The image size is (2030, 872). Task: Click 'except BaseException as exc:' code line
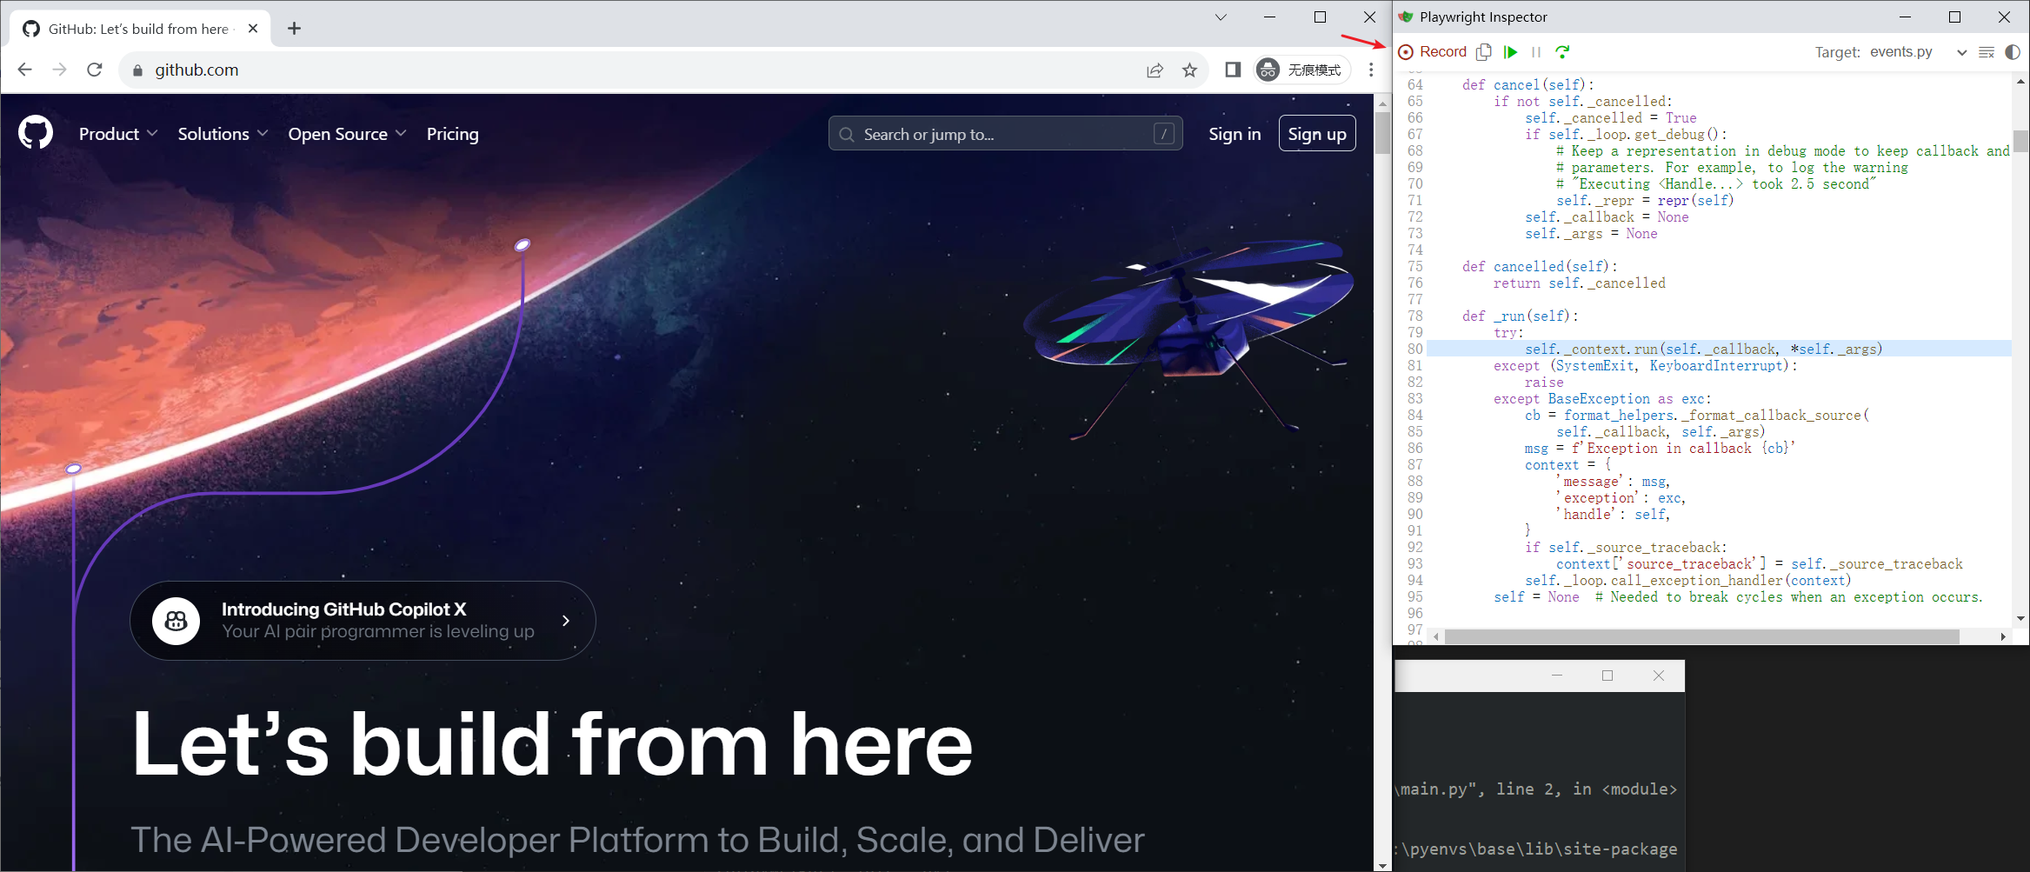pyautogui.click(x=1602, y=398)
